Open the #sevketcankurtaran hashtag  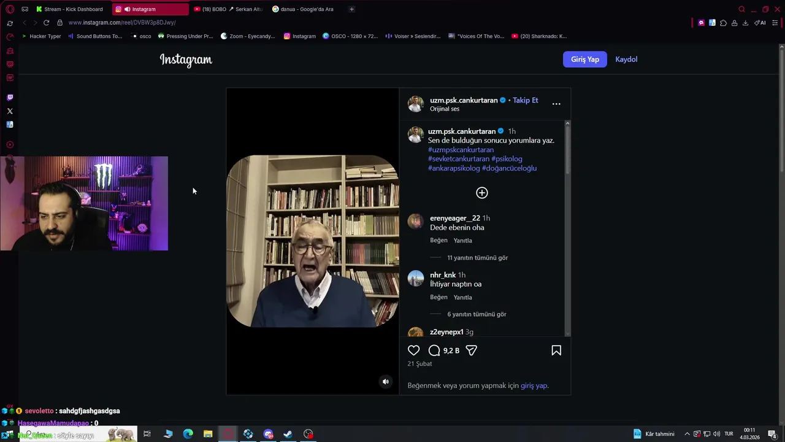[x=459, y=159]
